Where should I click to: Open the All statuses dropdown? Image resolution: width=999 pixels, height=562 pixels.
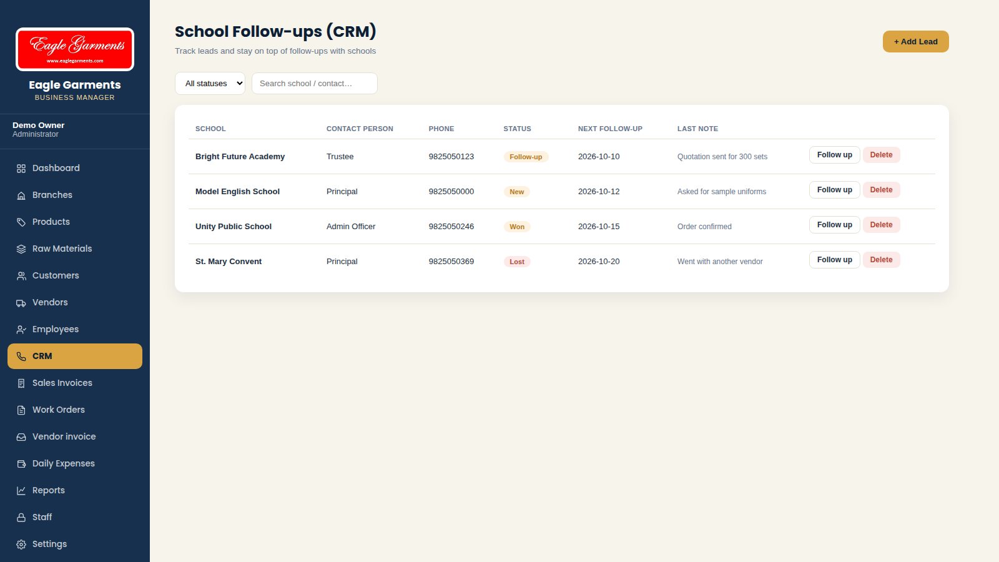[x=210, y=84]
